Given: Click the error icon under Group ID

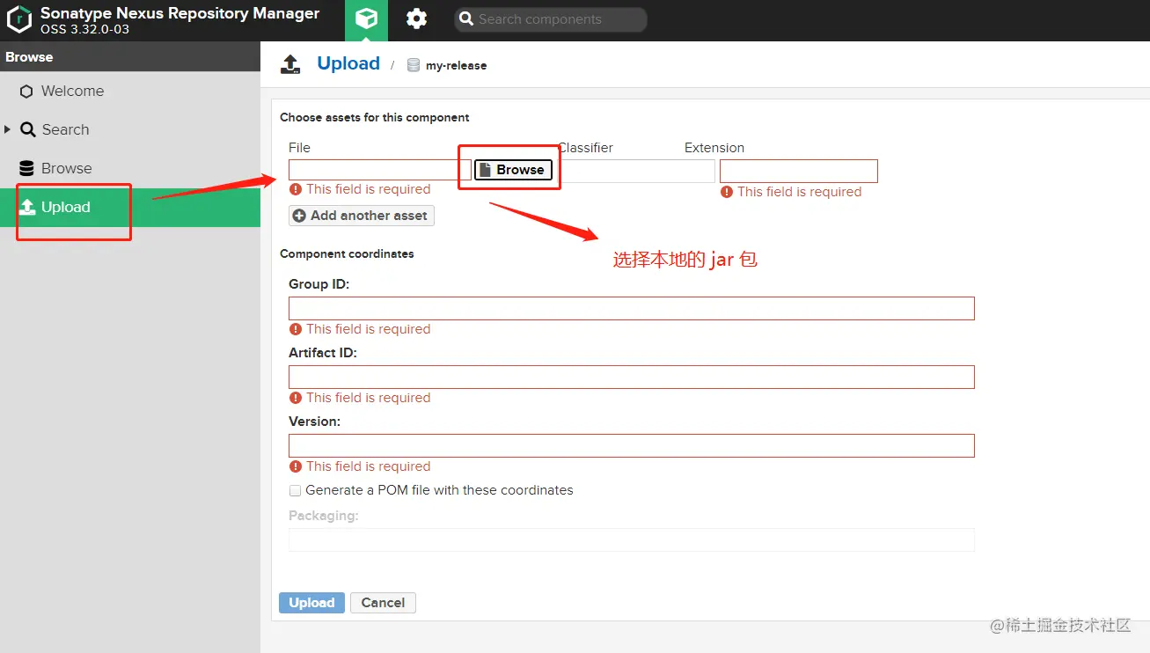Looking at the screenshot, I should click(296, 329).
